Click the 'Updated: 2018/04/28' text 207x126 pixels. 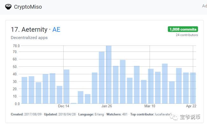click(x=60, y=114)
